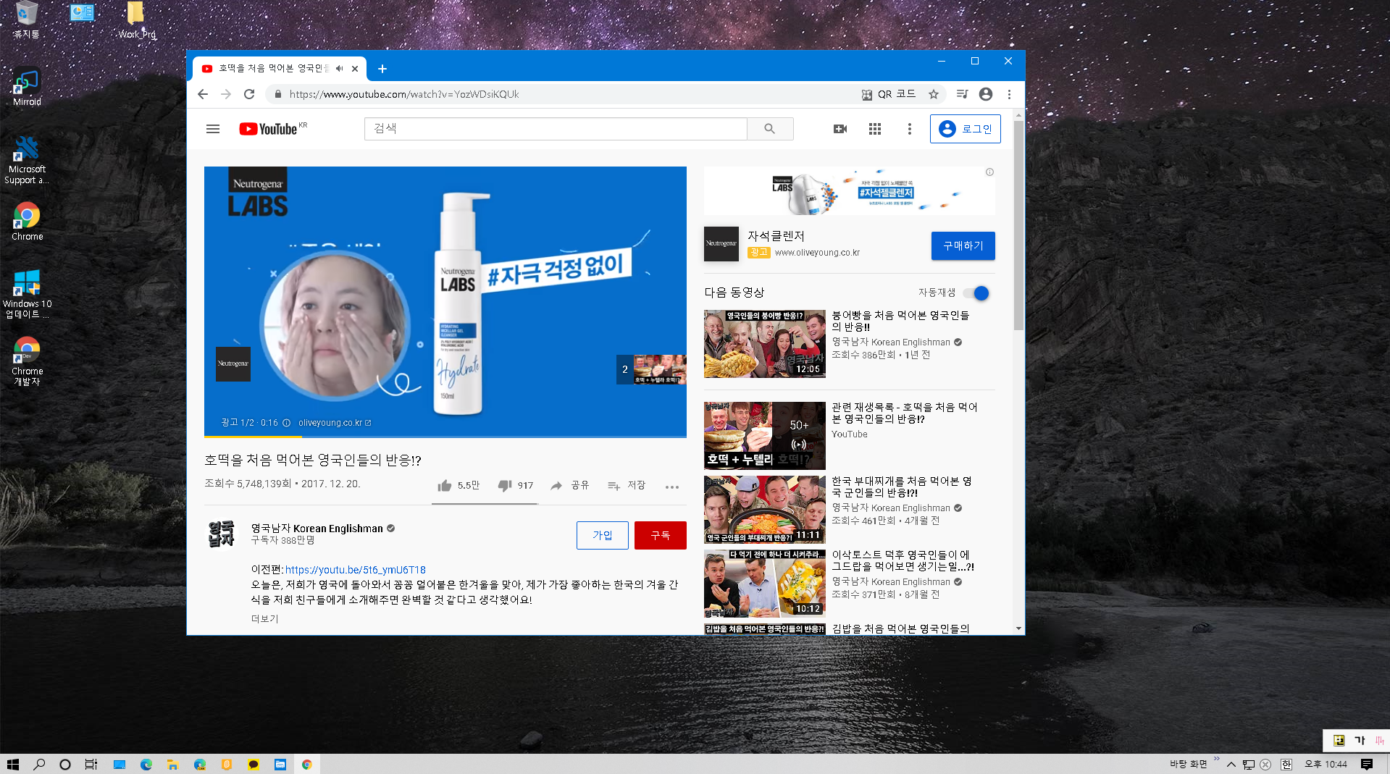The height and width of the screenshot is (774, 1390).
Task: Bookmark the page with the star icon
Action: point(934,93)
